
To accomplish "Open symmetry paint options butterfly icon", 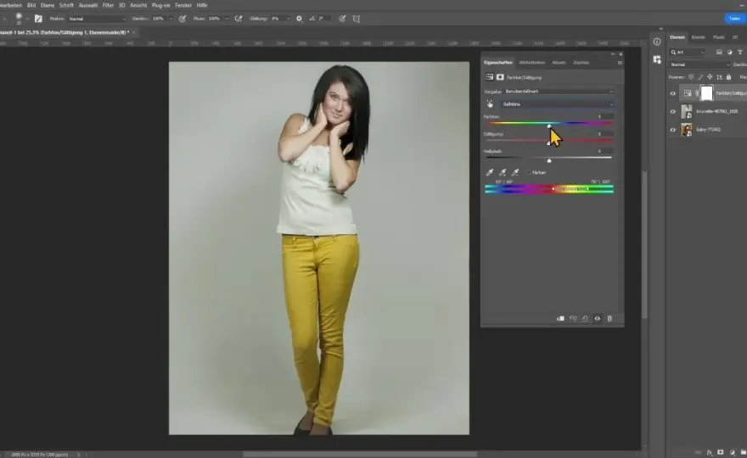I will pos(357,19).
